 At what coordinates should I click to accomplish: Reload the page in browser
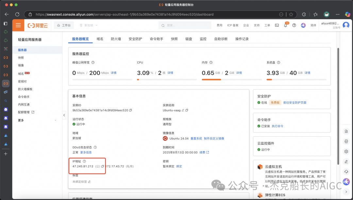coord(17,14)
